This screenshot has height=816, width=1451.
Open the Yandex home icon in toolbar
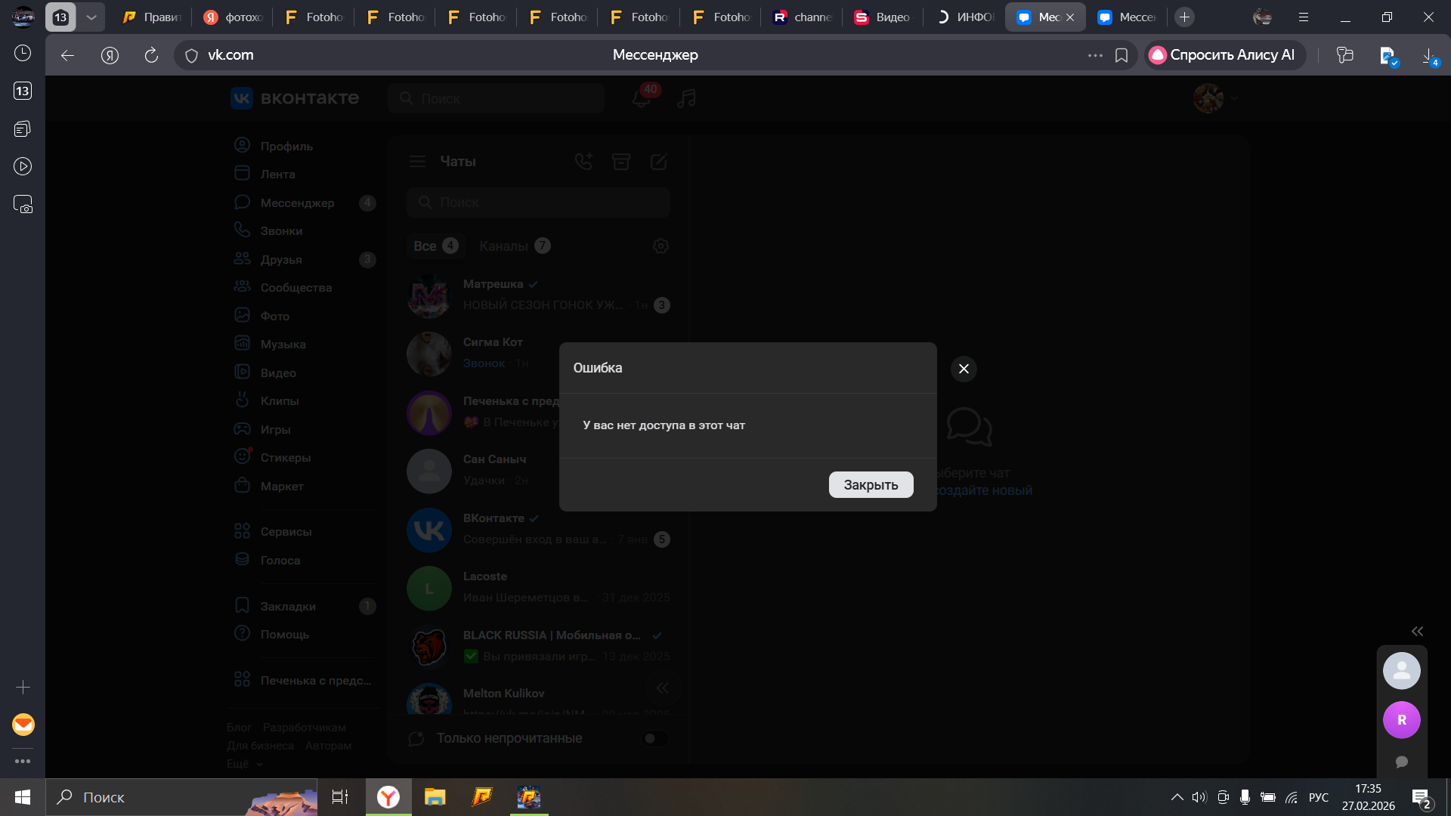tap(110, 55)
